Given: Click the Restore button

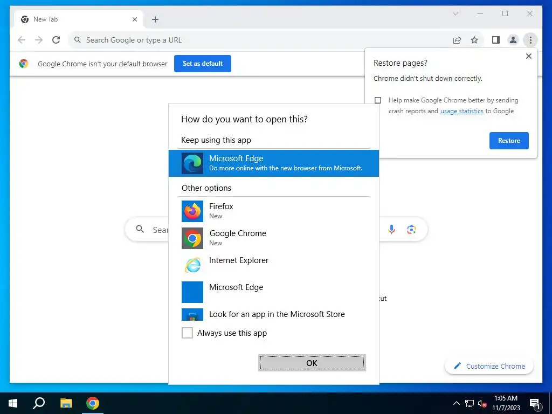Looking at the screenshot, I should point(509,141).
